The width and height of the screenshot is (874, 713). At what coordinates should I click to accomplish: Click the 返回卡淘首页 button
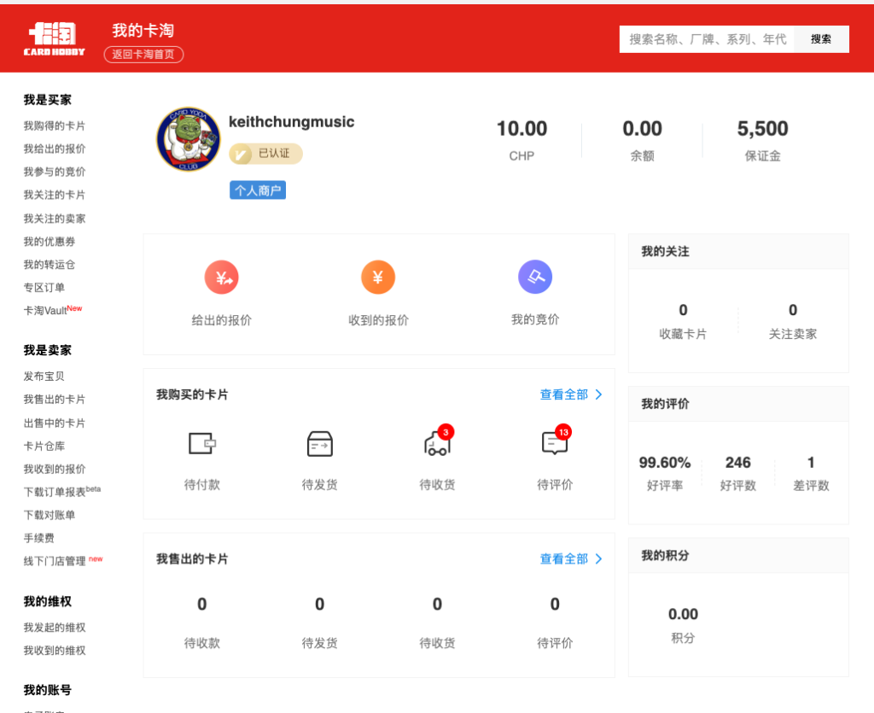tap(143, 55)
